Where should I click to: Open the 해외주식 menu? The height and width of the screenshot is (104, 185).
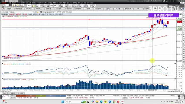coord(23,3)
